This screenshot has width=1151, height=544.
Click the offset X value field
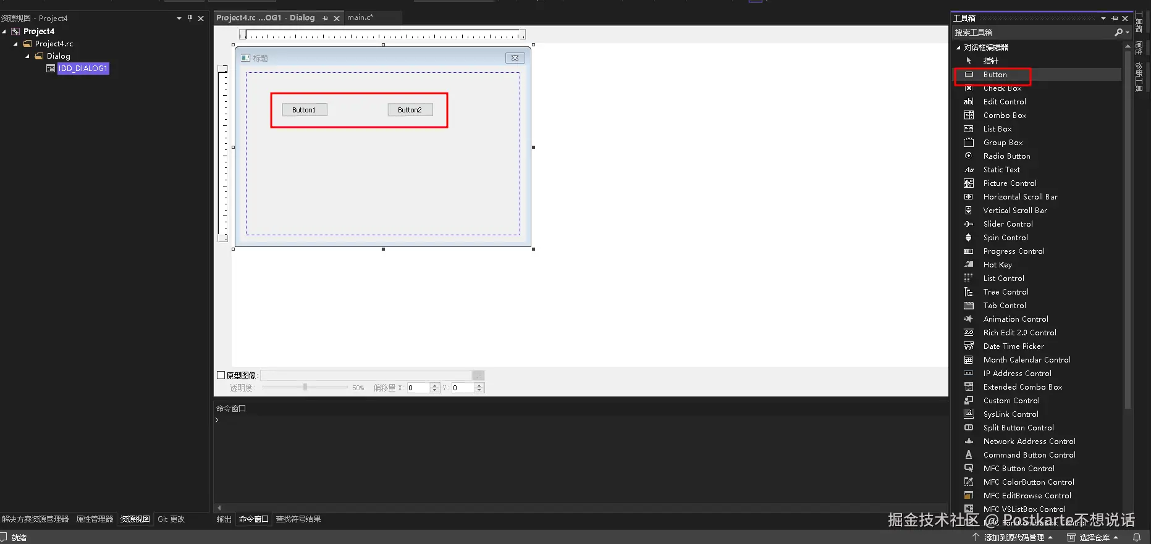point(418,388)
